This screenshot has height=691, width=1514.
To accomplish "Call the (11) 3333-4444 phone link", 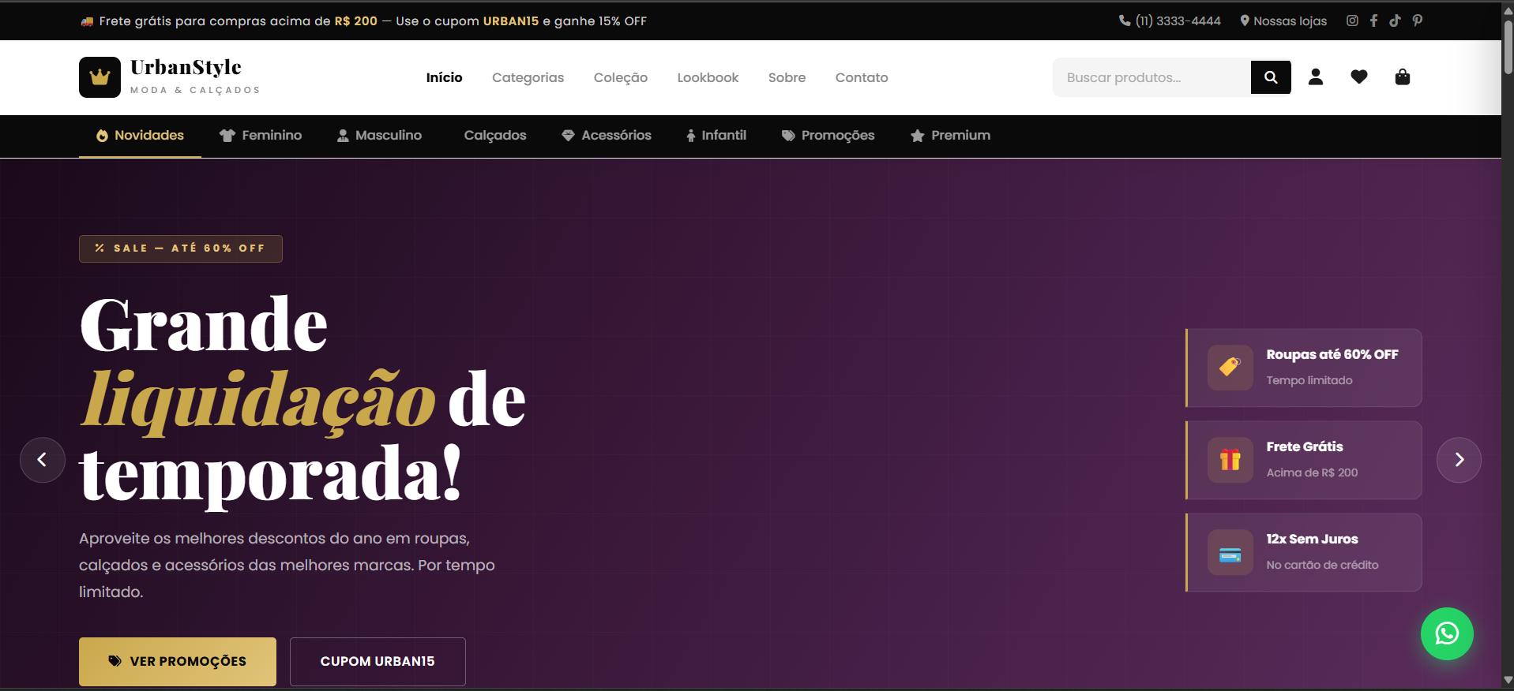I will coord(1170,21).
